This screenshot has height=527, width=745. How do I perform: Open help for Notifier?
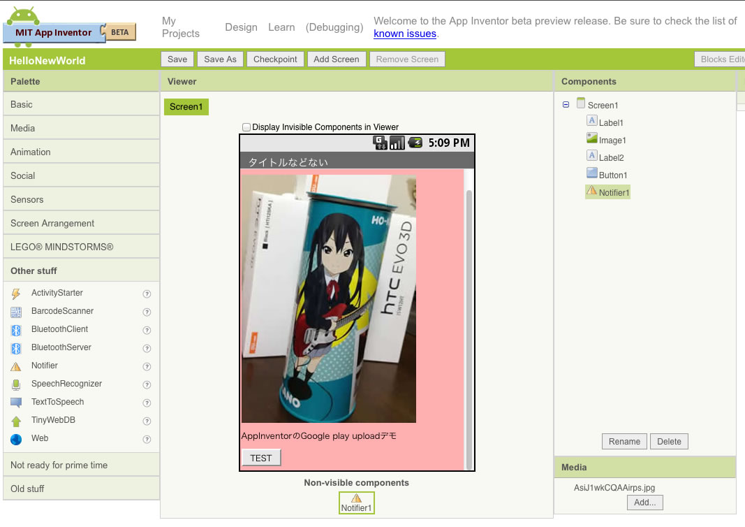(x=147, y=366)
